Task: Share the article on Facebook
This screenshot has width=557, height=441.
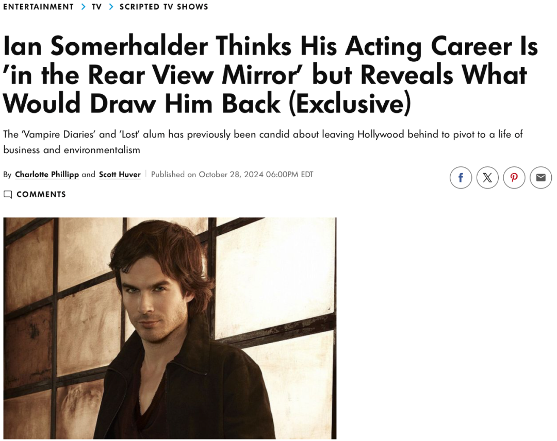Action: point(461,177)
